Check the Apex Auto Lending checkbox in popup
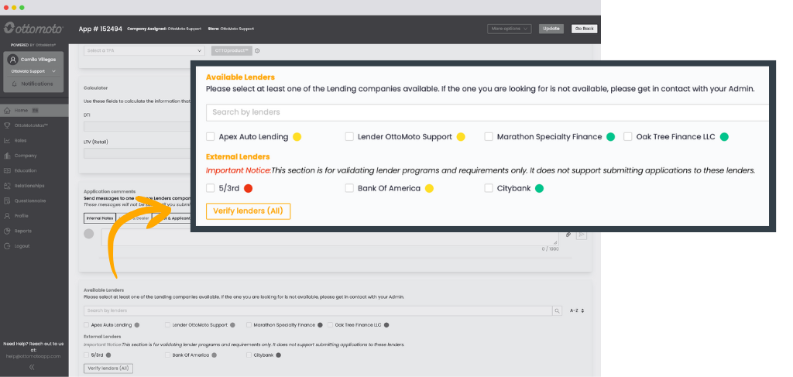793x377 pixels. [211, 137]
